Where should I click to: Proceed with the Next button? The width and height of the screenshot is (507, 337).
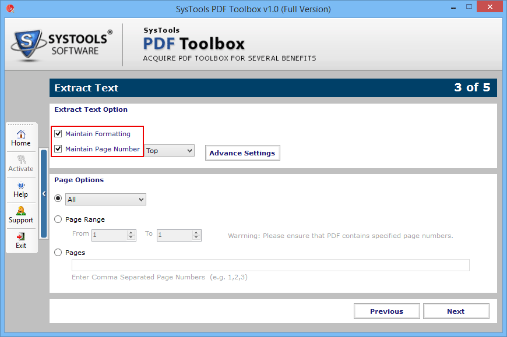click(x=456, y=311)
